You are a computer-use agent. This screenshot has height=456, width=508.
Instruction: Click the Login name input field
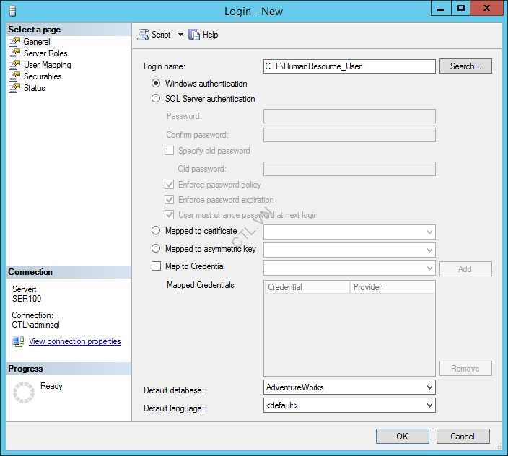coord(349,66)
